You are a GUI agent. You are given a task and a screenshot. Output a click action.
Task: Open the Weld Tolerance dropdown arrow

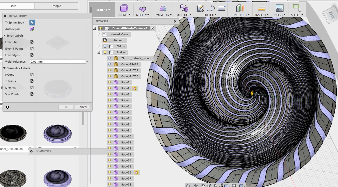[87, 62]
